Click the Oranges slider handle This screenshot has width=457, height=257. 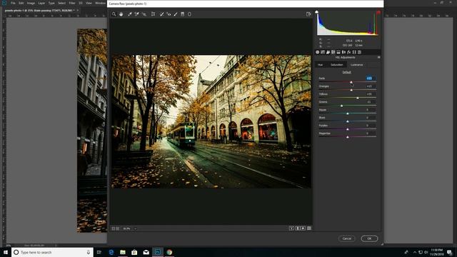tap(351, 90)
